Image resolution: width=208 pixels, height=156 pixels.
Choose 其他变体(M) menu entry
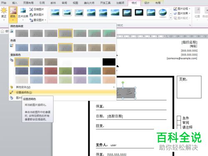coord(62,87)
